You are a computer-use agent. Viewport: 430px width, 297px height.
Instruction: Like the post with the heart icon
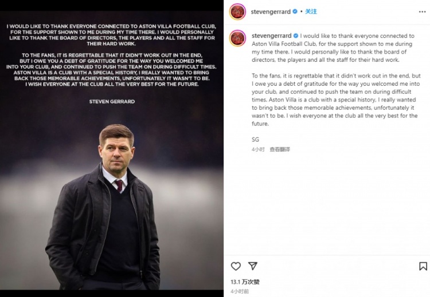(x=236, y=266)
